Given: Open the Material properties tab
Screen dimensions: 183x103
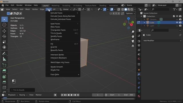Looking at the screenshot, I should click(139, 96).
